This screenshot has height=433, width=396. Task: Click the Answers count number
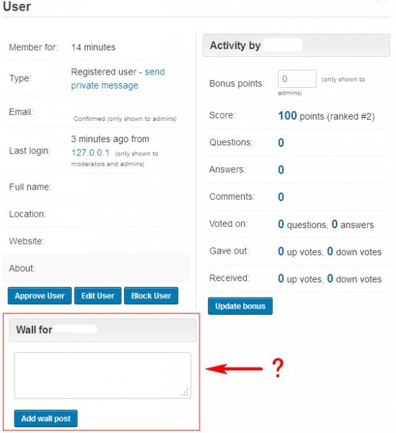(x=281, y=170)
